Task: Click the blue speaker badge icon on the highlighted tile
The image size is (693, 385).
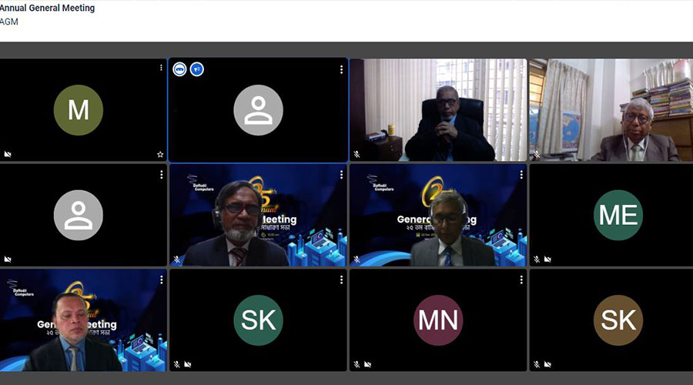Action: 196,69
